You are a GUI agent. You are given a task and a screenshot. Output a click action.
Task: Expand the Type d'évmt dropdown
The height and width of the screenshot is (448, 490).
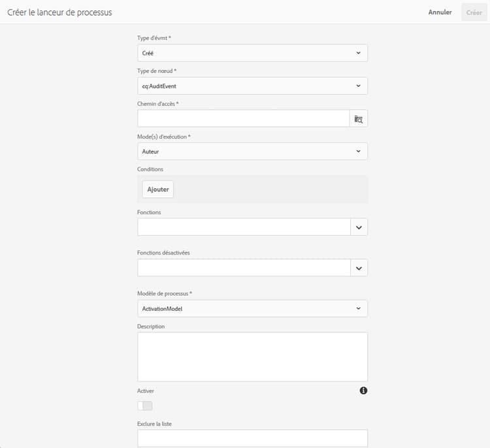[x=252, y=53]
